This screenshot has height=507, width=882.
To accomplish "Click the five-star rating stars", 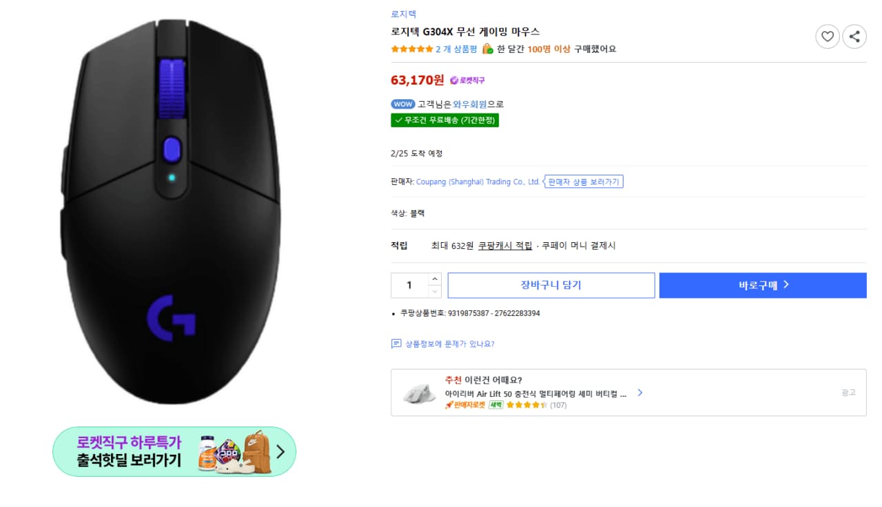I will (x=411, y=49).
